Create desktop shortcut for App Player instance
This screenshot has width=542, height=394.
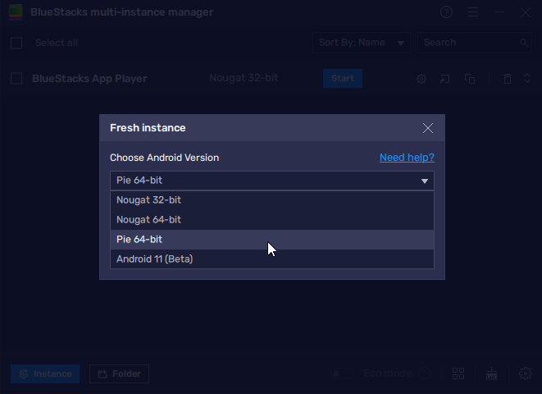coord(445,79)
